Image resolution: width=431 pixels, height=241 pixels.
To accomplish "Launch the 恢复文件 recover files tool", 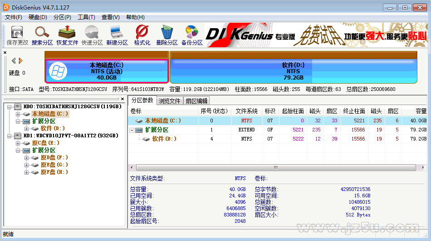I will (67, 35).
